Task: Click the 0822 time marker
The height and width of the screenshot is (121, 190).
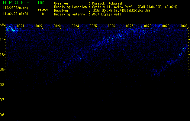Action: pos(39,26)
